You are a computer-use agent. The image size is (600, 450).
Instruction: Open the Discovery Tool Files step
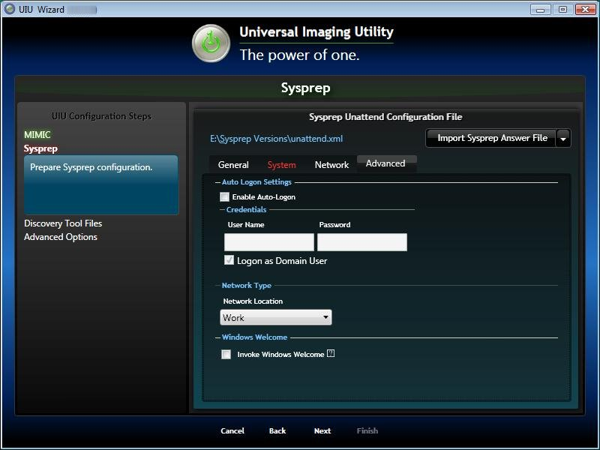(63, 223)
